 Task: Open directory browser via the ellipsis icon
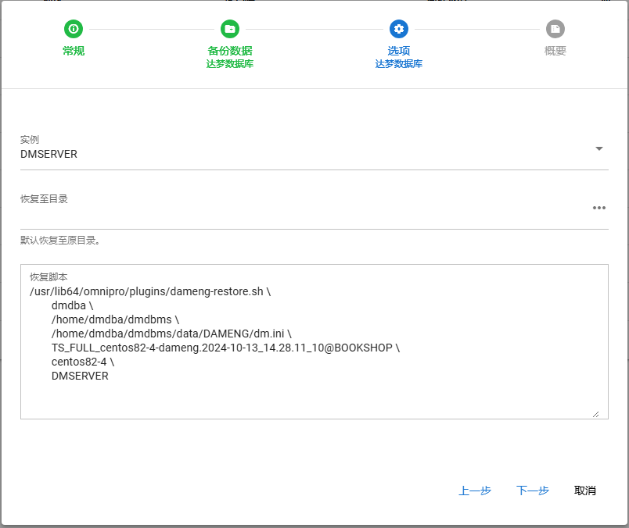[599, 208]
